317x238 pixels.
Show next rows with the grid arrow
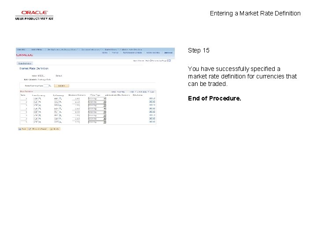148,92
